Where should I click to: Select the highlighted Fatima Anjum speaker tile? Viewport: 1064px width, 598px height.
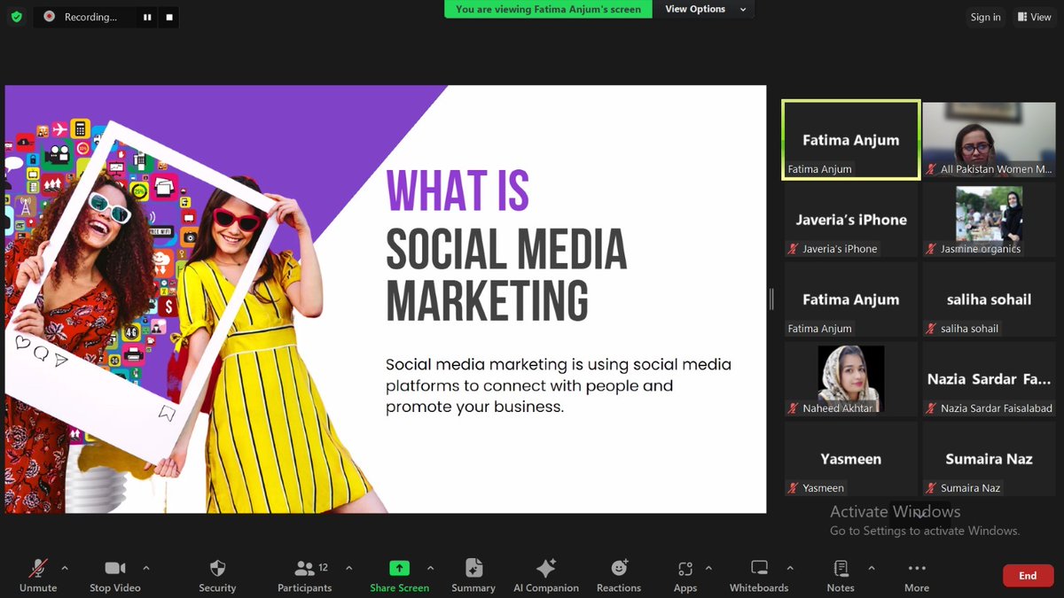pyautogui.click(x=850, y=140)
